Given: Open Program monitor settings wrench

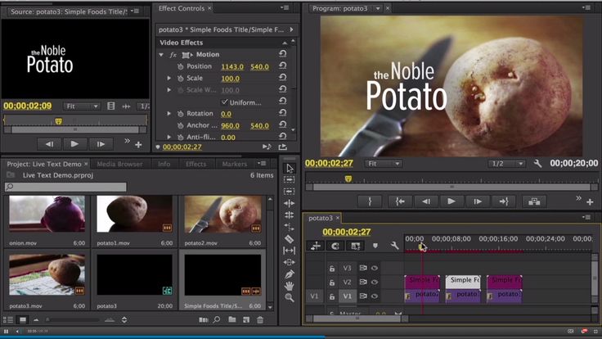Looking at the screenshot, I should pyautogui.click(x=537, y=164).
